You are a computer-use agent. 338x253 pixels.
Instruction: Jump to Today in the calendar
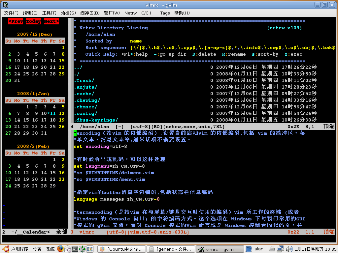[33, 21]
